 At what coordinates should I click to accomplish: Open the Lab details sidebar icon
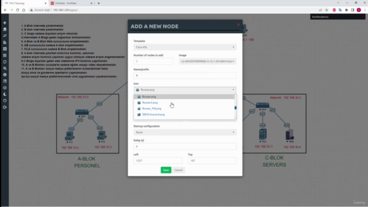tap(5, 81)
